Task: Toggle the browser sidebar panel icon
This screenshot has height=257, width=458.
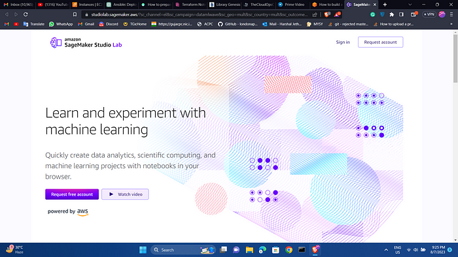Action: (401, 14)
